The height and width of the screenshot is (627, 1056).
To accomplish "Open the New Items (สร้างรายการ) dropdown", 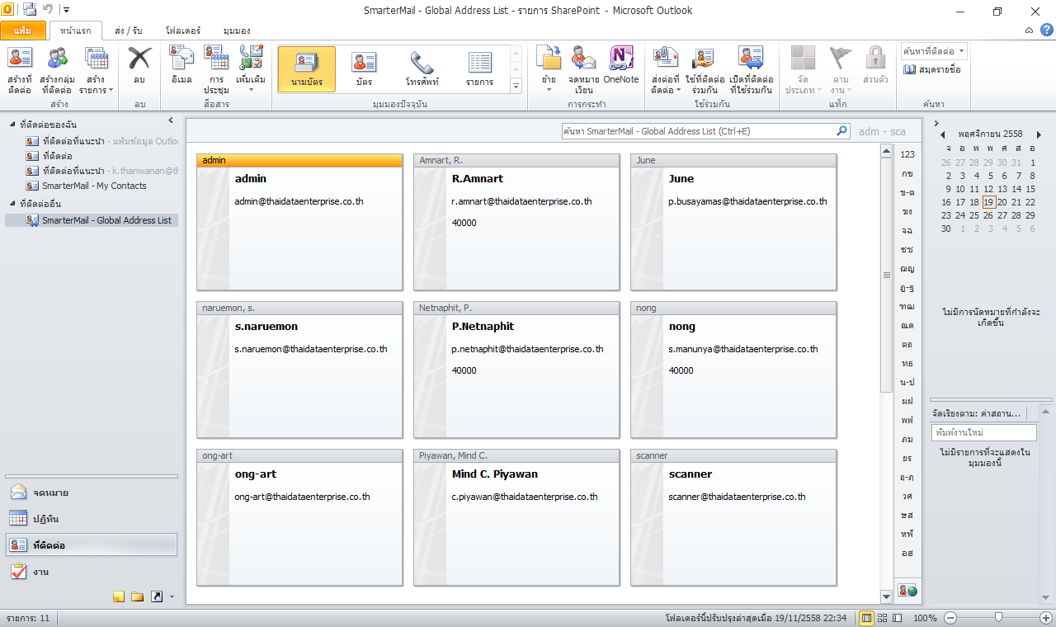I will pos(97,69).
